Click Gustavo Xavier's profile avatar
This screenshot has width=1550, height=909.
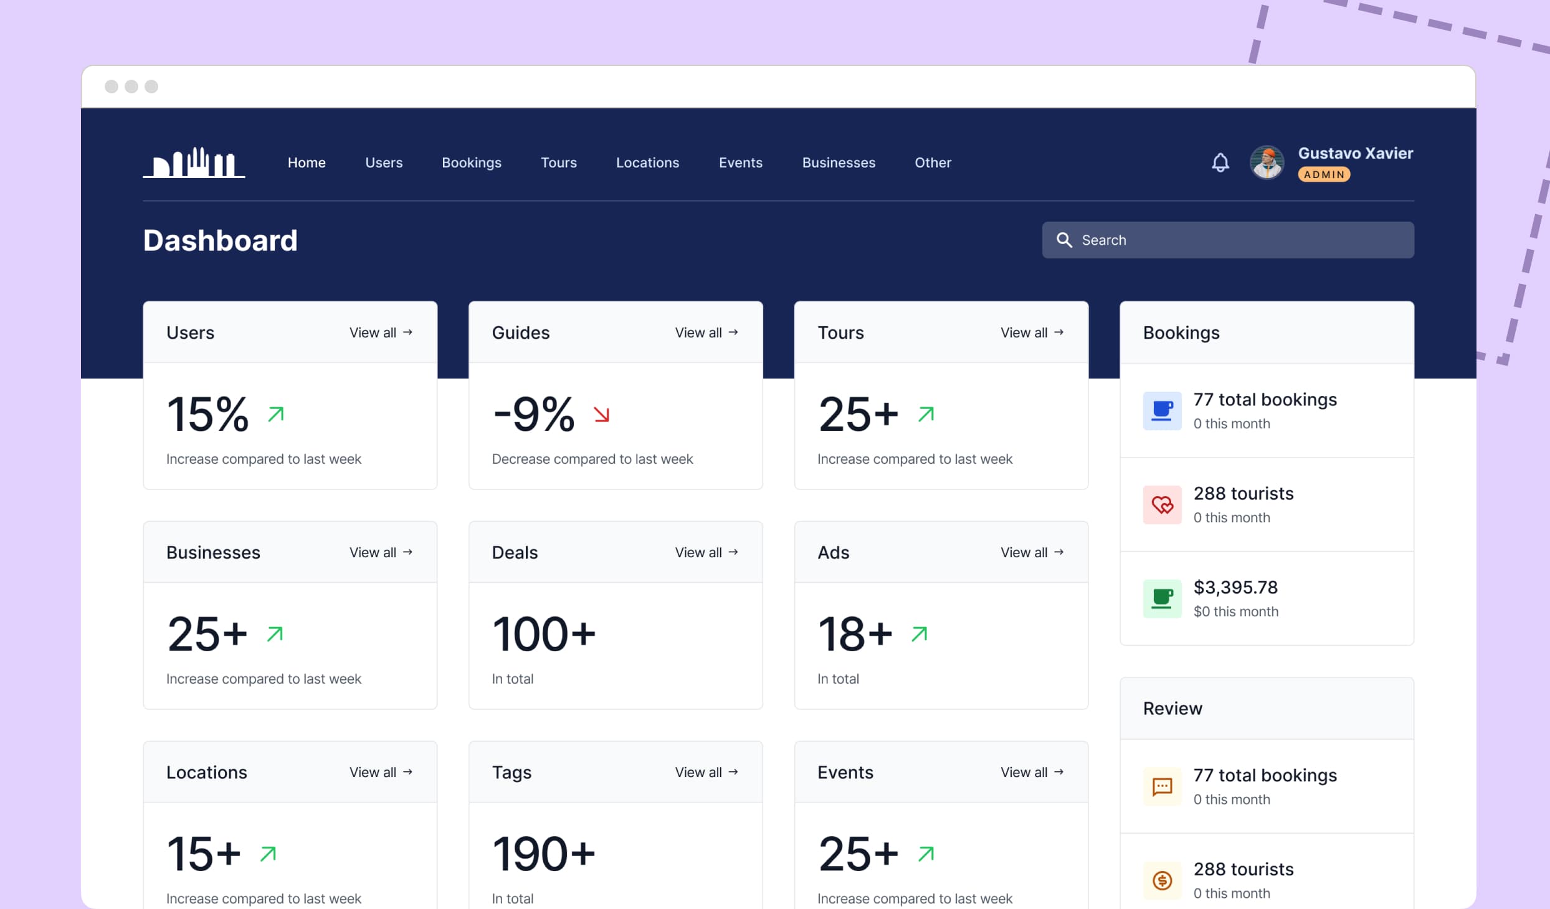(1267, 162)
